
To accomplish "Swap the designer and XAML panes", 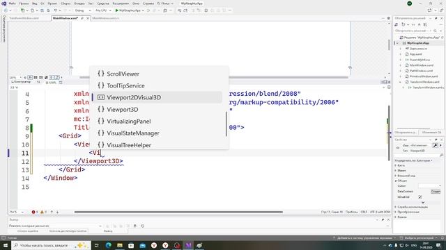I will tap(39, 82).
